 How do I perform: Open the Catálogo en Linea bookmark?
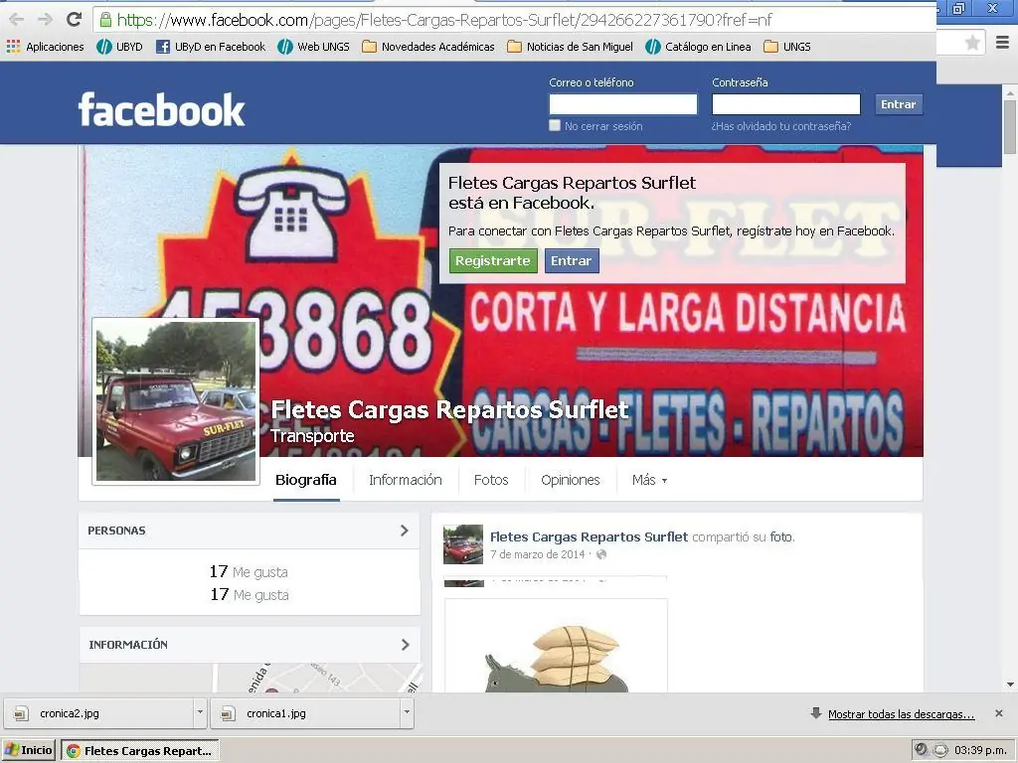(699, 47)
